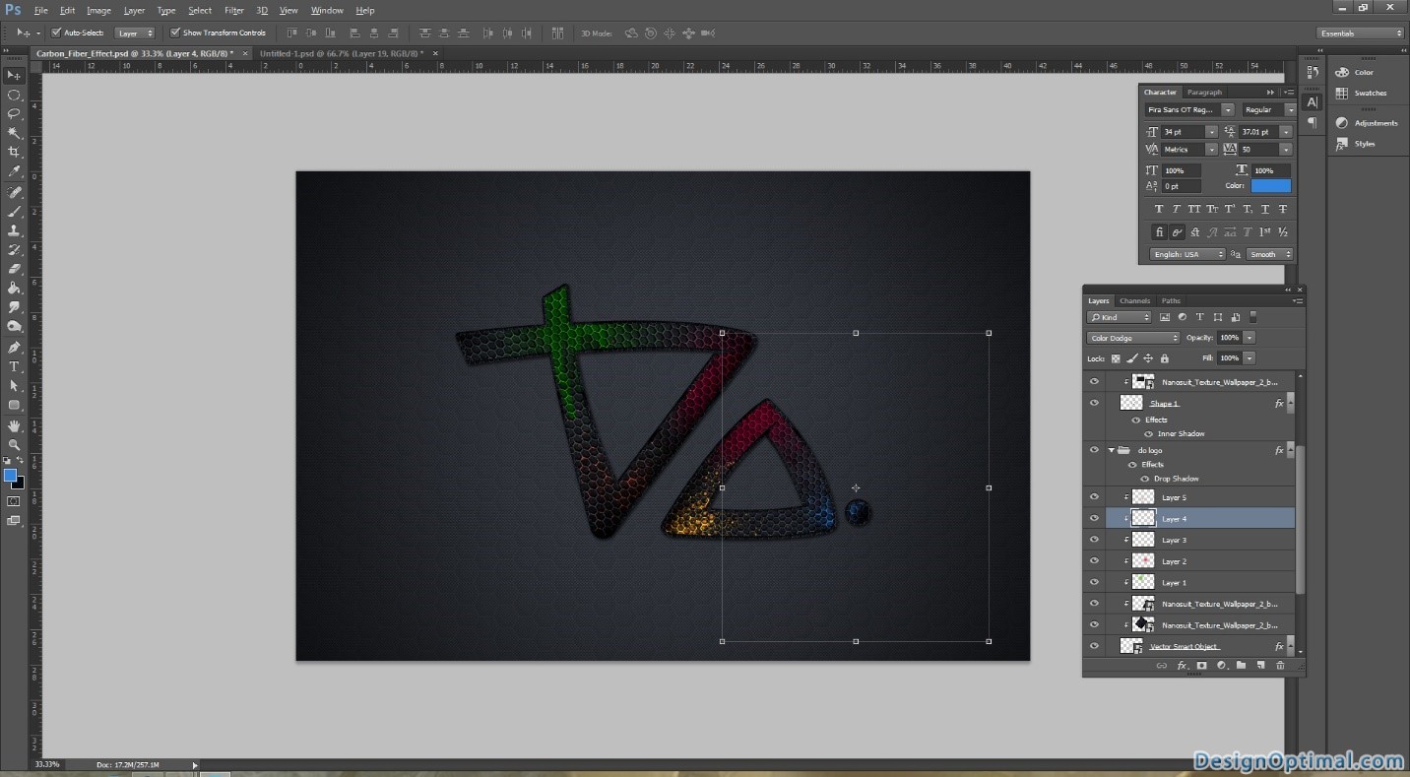
Task: Click Add layer mask icon
Action: [x=1201, y=666]
